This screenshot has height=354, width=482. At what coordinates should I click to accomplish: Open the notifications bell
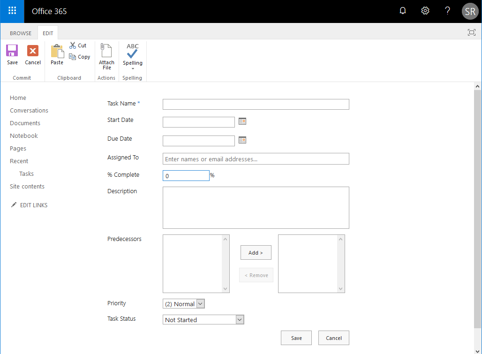pyautogui.click(x=402, y=10)
